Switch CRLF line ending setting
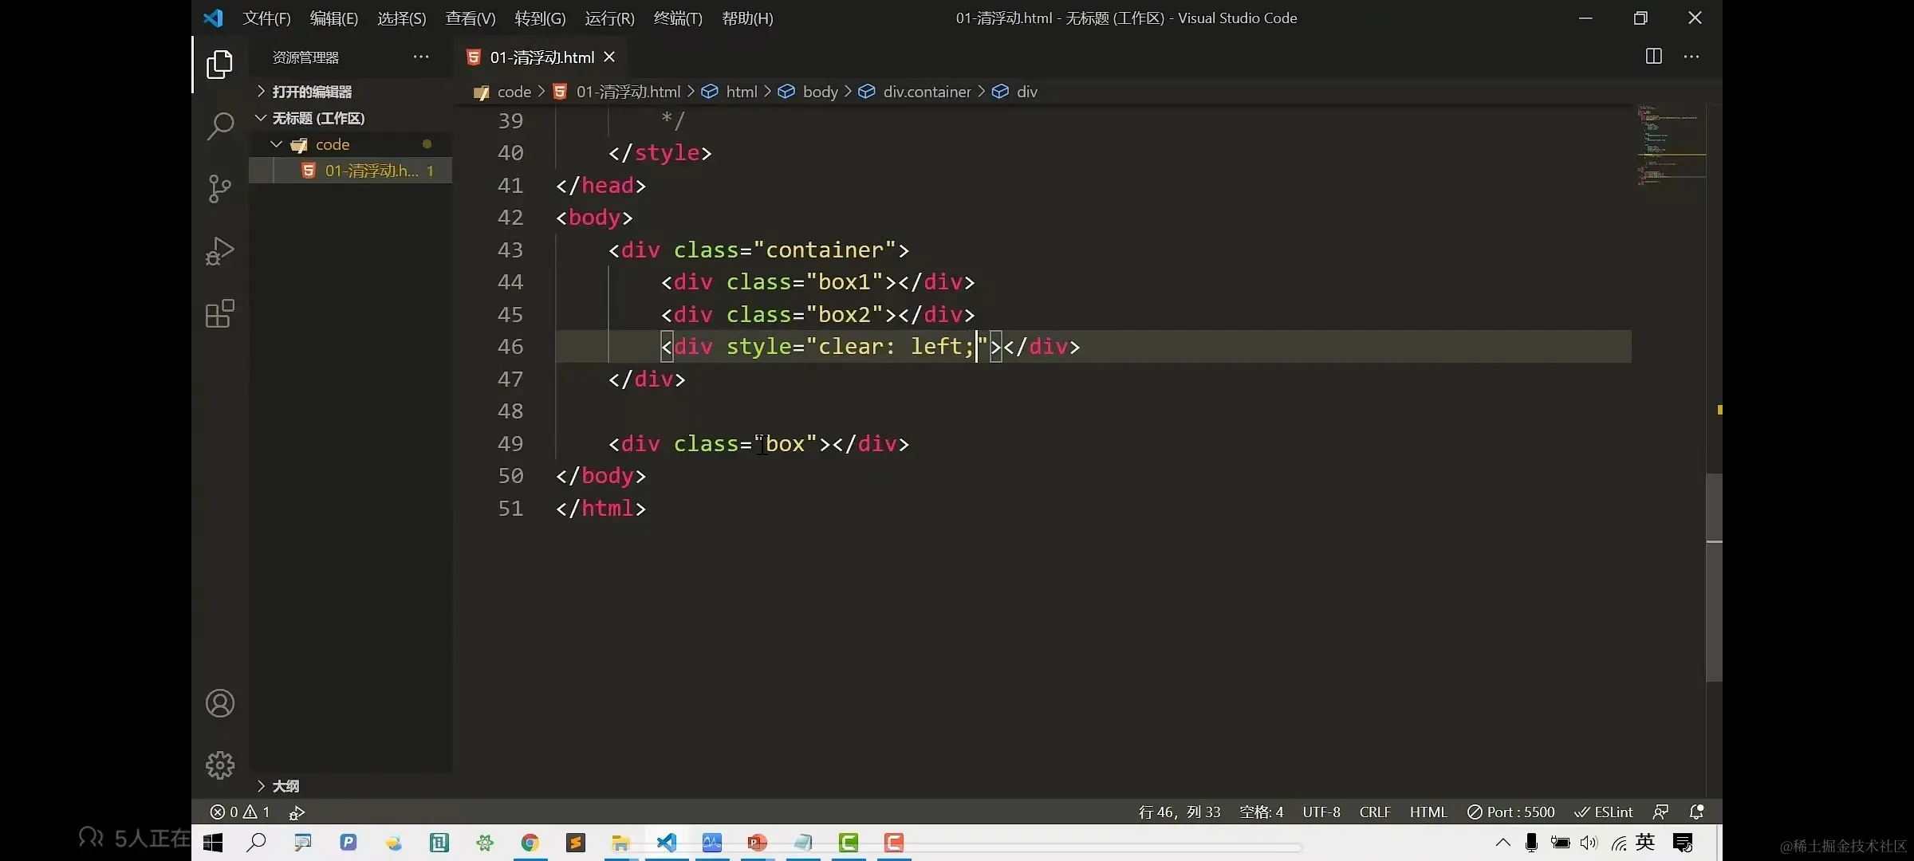 tap(1375, 812)
